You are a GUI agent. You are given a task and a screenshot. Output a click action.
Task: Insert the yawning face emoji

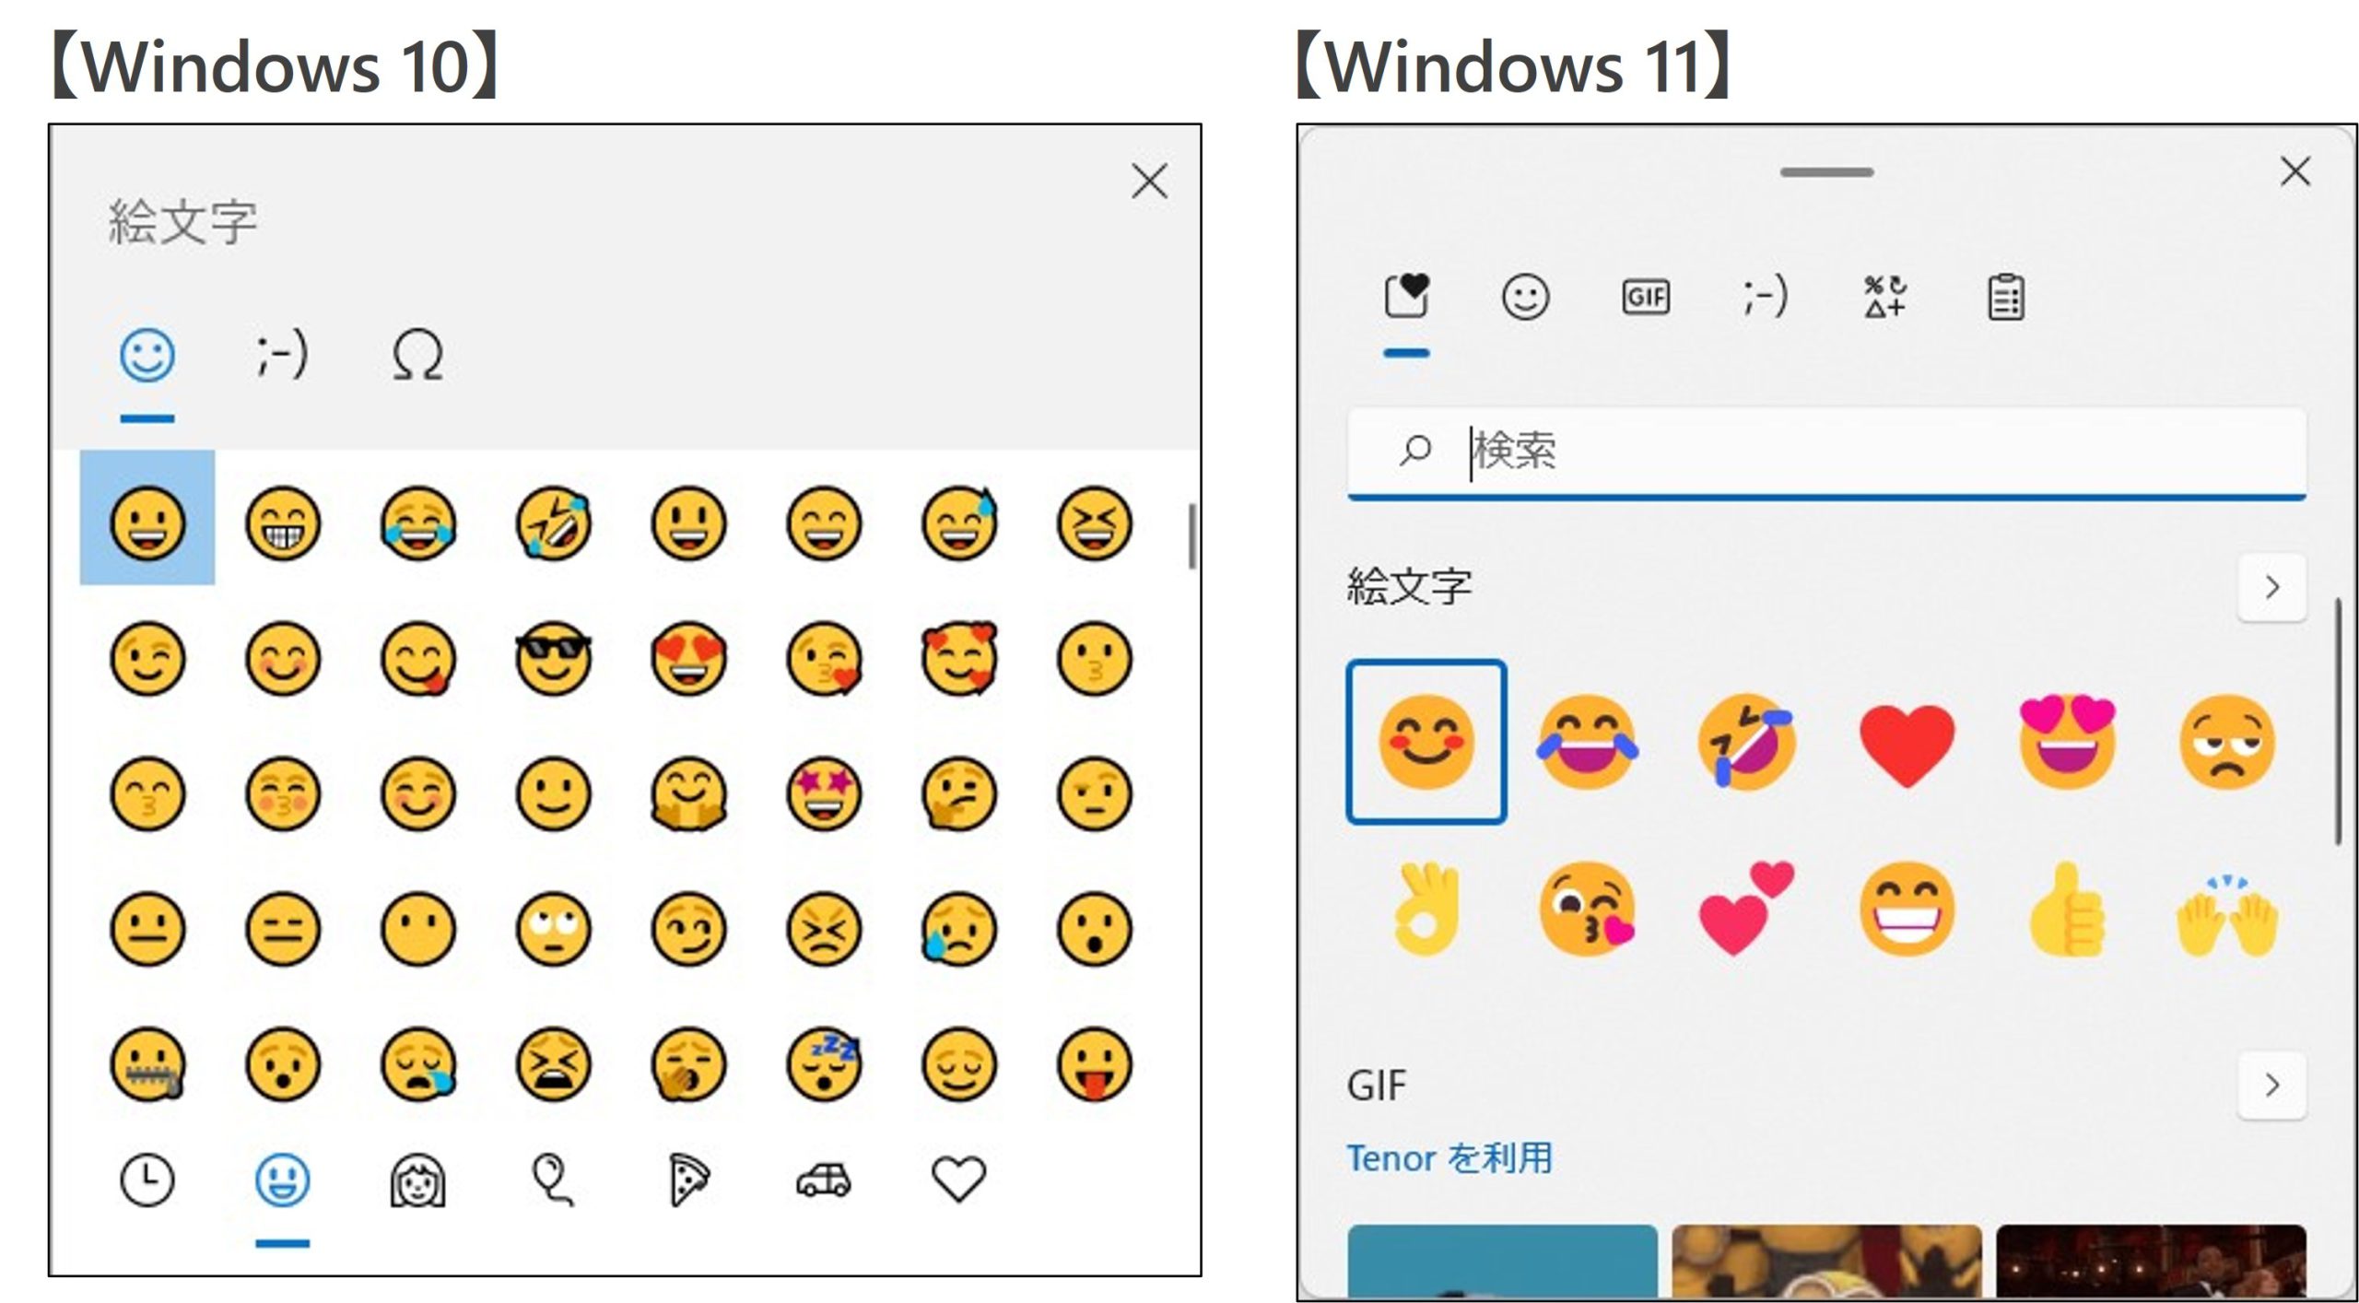[688, 1064]
